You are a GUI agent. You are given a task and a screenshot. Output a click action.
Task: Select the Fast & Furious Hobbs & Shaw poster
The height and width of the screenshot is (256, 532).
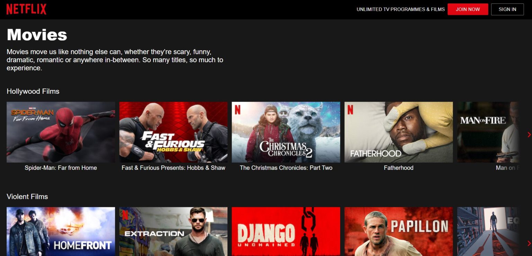point(173,132)
